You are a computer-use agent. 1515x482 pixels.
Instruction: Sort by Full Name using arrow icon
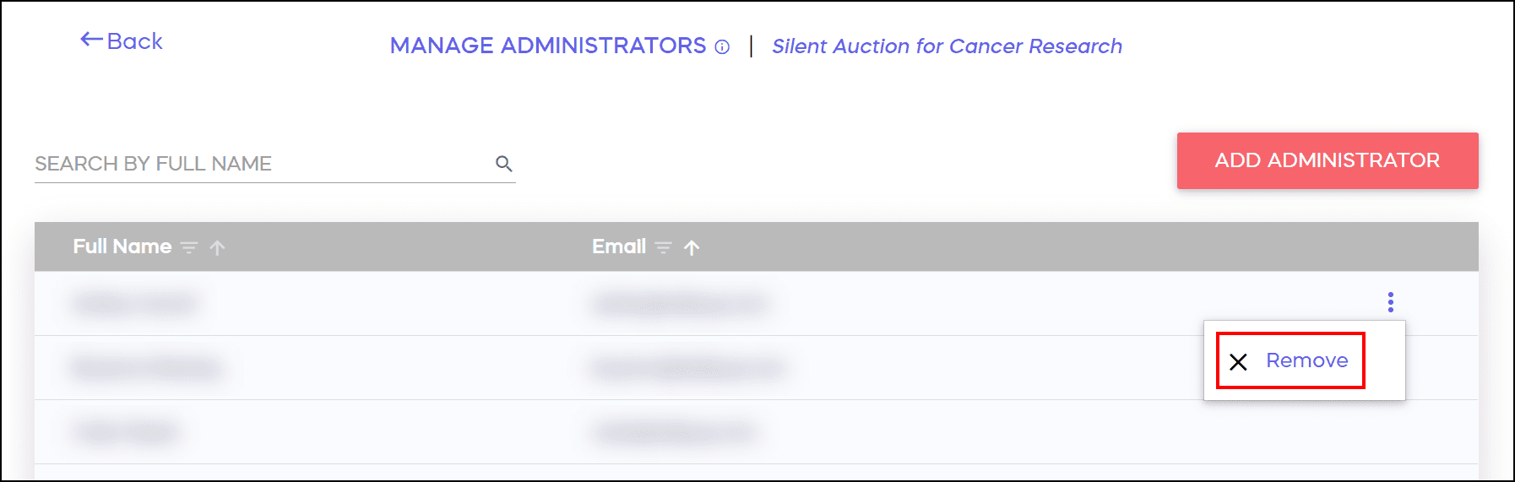click(x=218, y=247)
